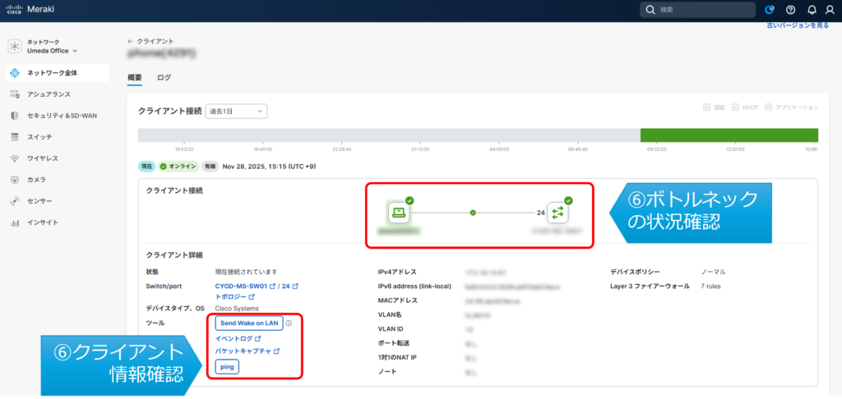This screenshot has width=842, height=399.
Task: Click the インサイト bar chart icon
Action: point(15,222)
